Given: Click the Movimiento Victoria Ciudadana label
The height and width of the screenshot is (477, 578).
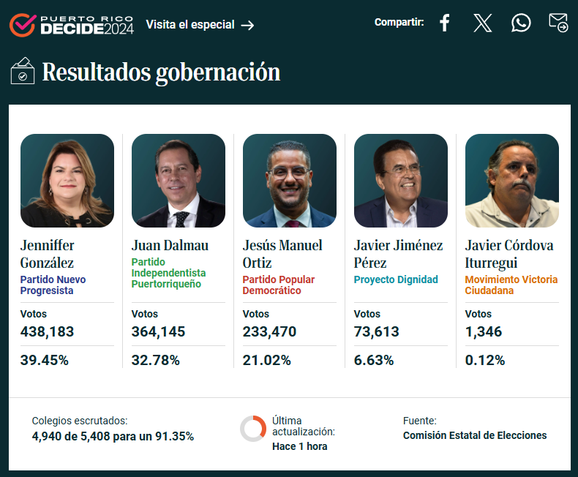Looking at the screenshot, I should [511, 285].
